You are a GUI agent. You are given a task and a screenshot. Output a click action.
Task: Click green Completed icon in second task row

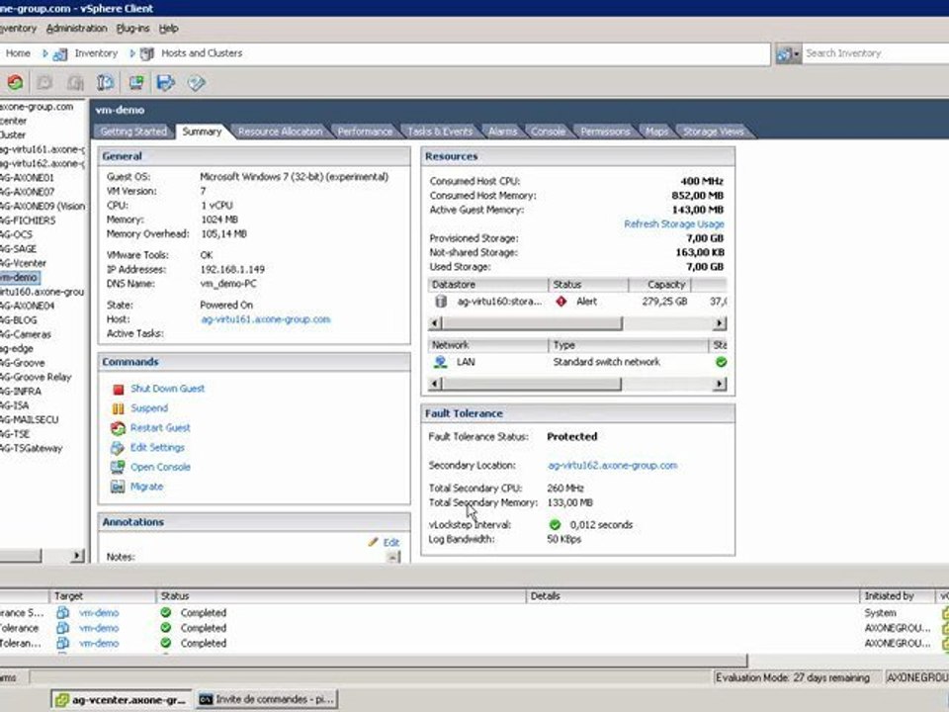coord(166,628)
